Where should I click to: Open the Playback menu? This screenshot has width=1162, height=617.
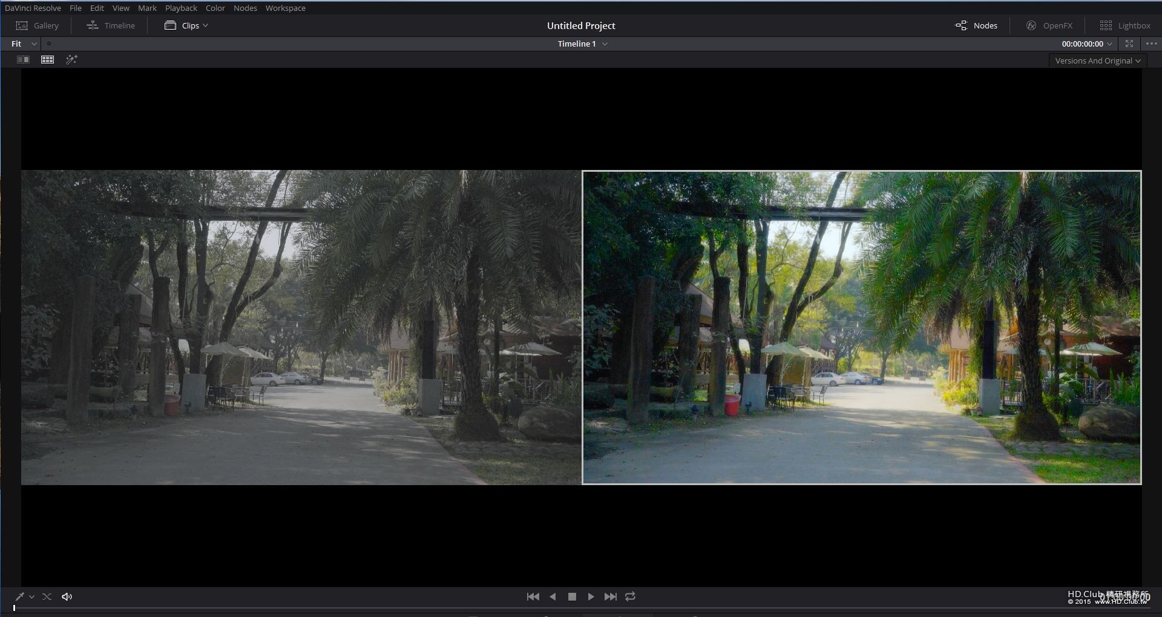click(x=182, y=8)
